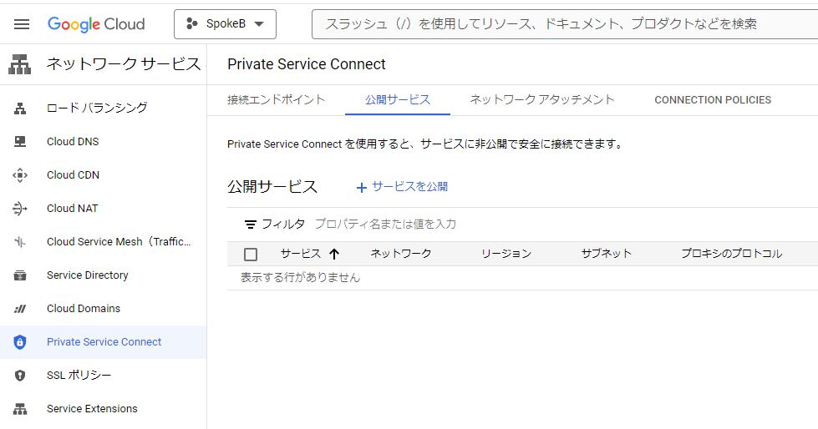Click the Service Extensions sidebar icon
Viewport: 818px width, 429px height.
[21, 409]
